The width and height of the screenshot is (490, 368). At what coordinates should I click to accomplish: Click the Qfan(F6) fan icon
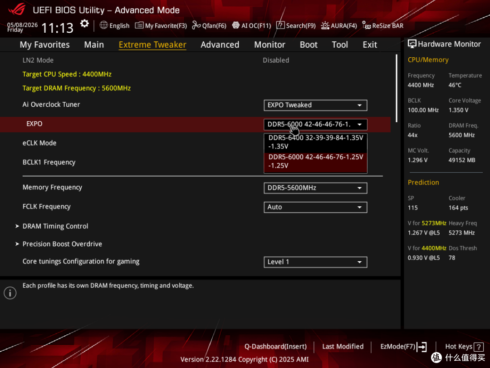(x=196, y=25)
